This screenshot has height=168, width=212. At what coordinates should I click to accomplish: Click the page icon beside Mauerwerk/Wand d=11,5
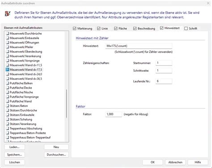(x=7, y=65)
